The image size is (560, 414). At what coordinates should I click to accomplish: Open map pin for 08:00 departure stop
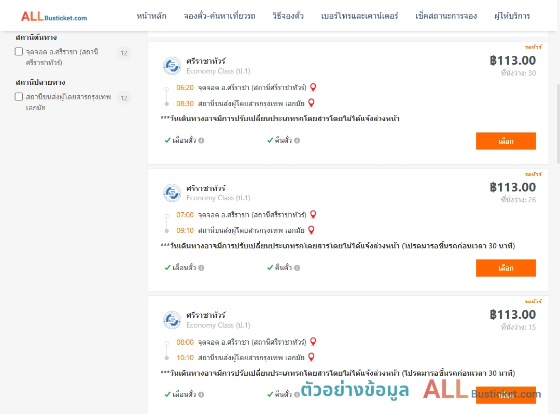coord(313,342)
